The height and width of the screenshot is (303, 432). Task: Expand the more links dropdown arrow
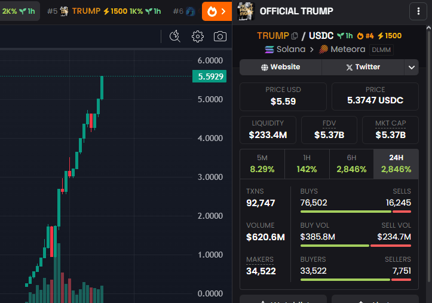pyautogui.click(x=411, y=67)
